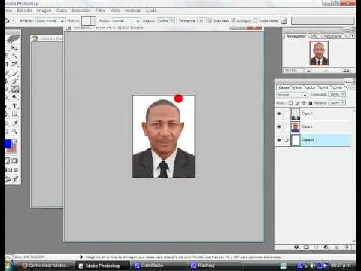Toggle lock transparent pixels in Layers panel
Screen dimensions: 361x271
[290, 103]
